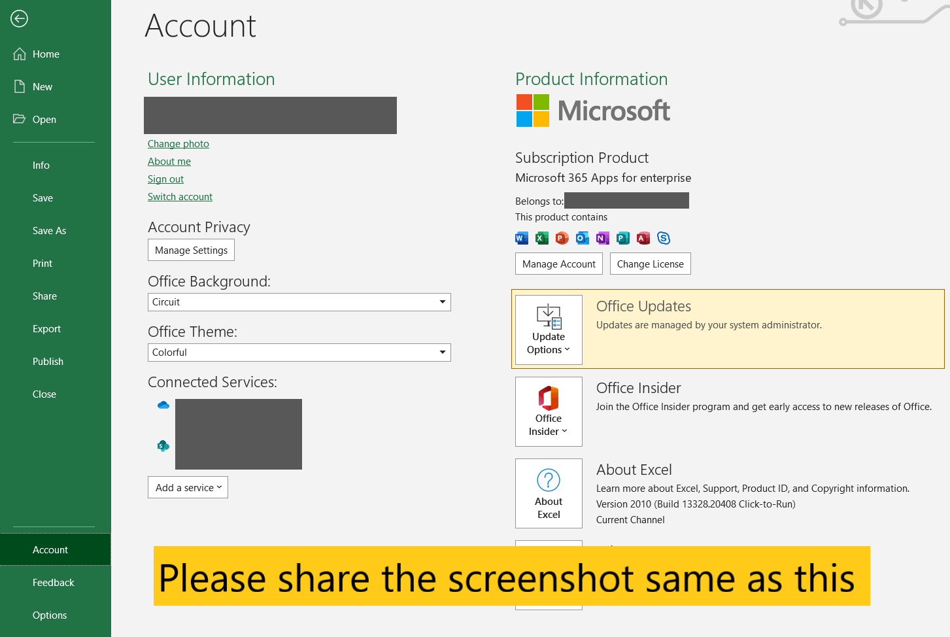This screenshot has height=637, width=950.
Task: Click the Publisher app icon
Action: pos(623,238)
